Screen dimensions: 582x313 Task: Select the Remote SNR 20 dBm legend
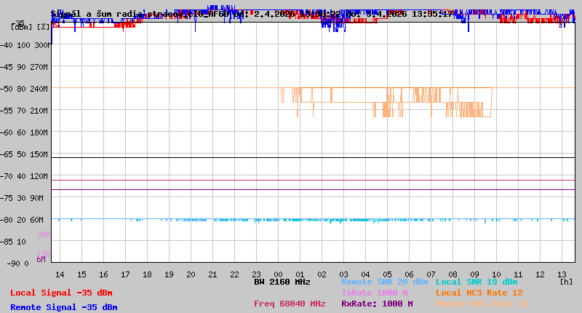(x=384, y=282)
